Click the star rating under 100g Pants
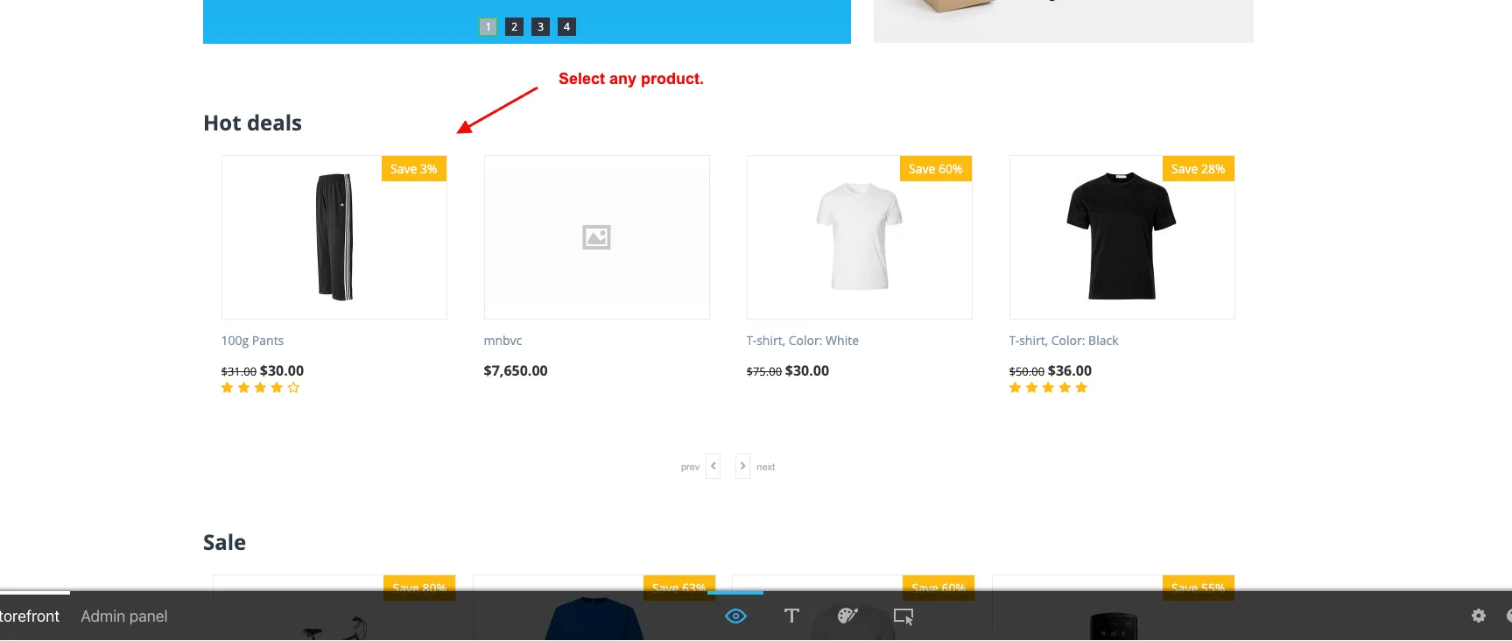The height and width of the screenshot is (641, 1512). click(x=260, y=388)
